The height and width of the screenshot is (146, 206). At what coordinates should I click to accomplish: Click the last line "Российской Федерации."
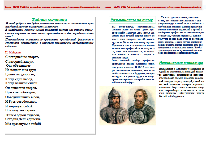[172, 97]
